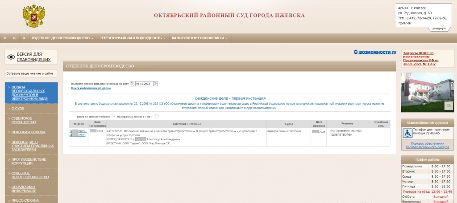Expand Судейское сообщество sidebar item
The image size is (457, 203).
pos(31,120)
